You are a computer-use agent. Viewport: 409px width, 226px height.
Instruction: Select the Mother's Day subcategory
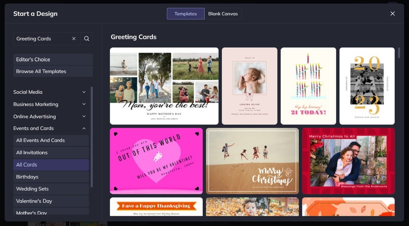click(x=51, y=211)
